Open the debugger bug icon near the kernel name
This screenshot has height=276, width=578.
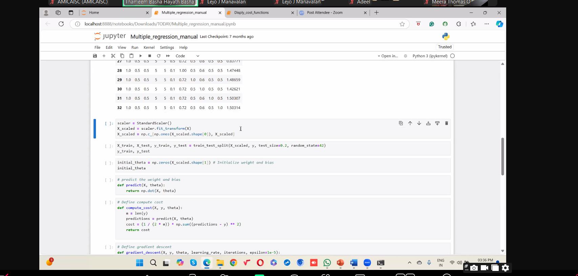[406, 56]
